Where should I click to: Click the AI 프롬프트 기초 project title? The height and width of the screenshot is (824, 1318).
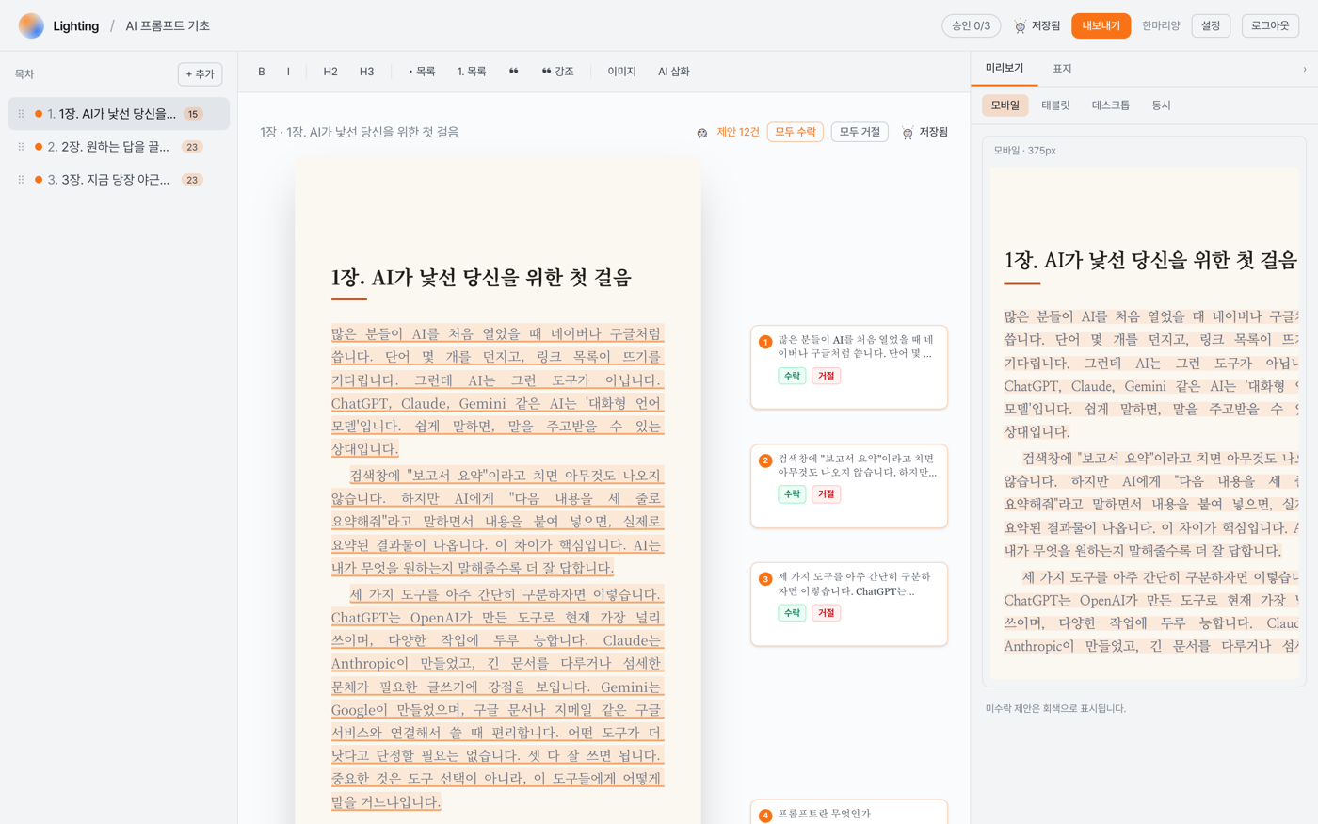(x=168, y=26)
